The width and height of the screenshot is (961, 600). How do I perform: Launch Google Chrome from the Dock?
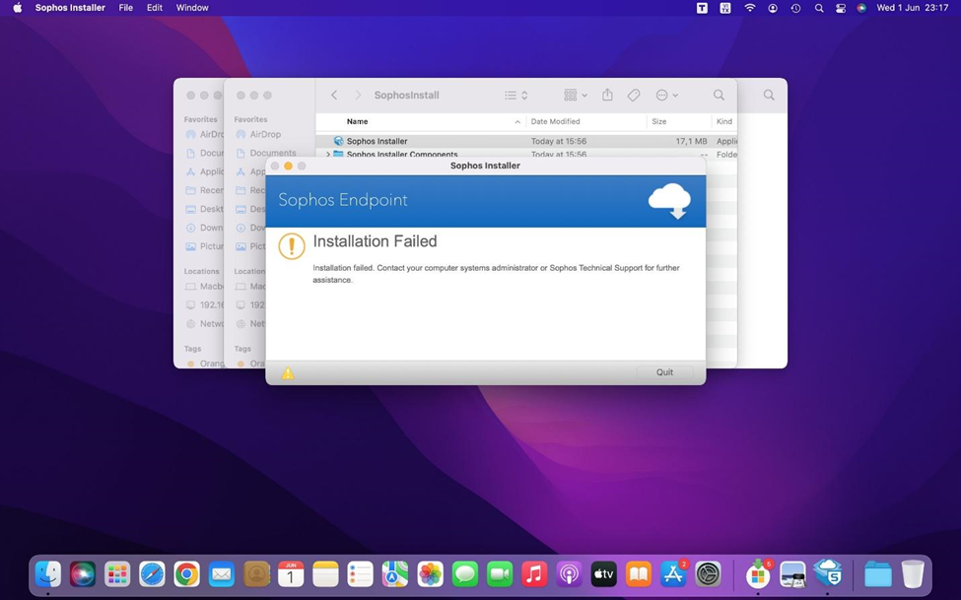pyautogui.click(x=187, y=574)
